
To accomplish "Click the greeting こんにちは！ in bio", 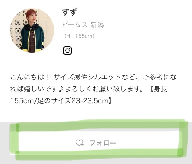I will click(30, 77).
